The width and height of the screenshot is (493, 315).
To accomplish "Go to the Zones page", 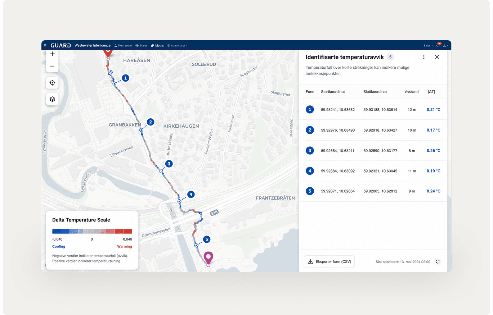I will click(x=142, y=46).
